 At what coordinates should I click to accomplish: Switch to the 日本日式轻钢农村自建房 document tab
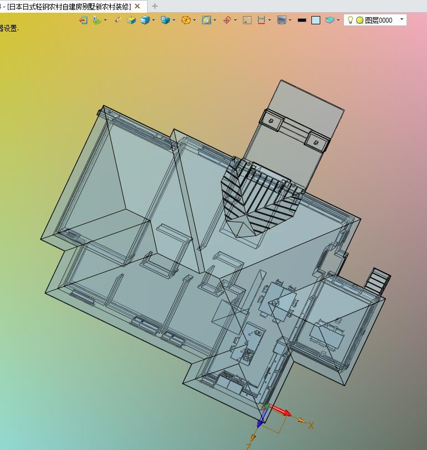pos(69,7)
